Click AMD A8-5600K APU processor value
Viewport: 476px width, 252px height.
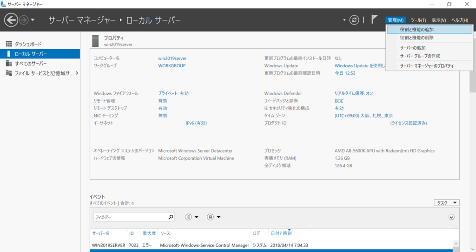tap(384, 151)
